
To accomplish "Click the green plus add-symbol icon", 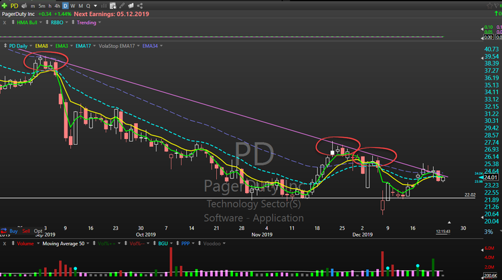I will 4,6.
